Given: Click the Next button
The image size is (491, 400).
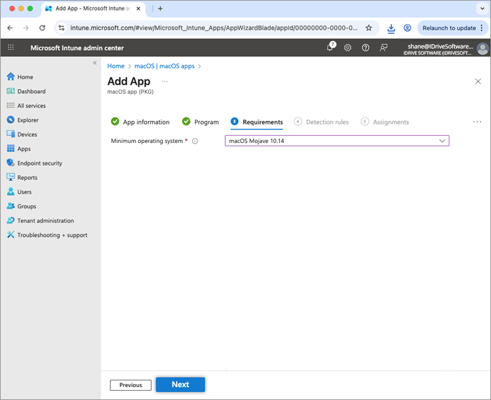Looking at the screenshot, I should point(180,385).
